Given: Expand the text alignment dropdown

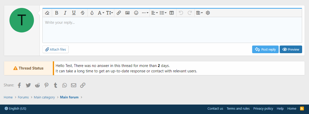Looking at the screenshot, I should pos(154,13).
